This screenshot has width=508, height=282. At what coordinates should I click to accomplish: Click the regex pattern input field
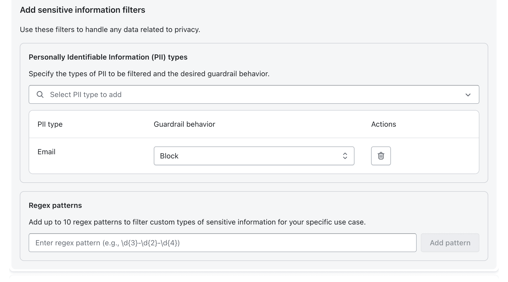pos(224,242)
